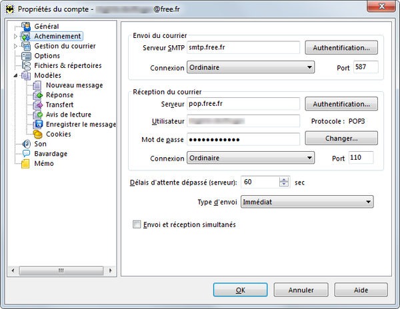400x309 pixels.
Task: Open the SMTP Connexion dropdown
Action: (251, 67)
